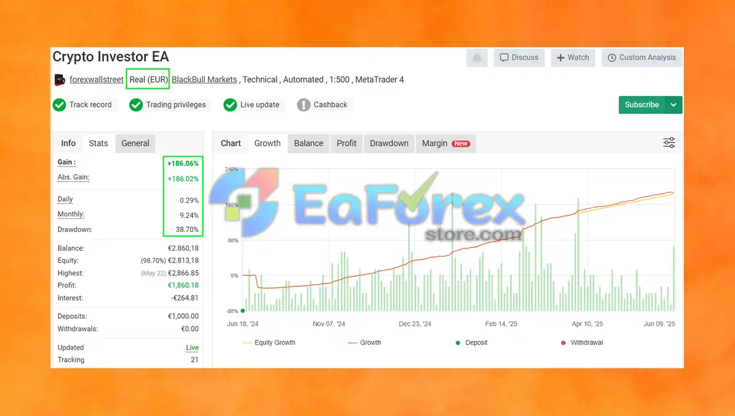Screen dimensions: 735x416
Task: Click the Live updated link
Action: point(192,348)
